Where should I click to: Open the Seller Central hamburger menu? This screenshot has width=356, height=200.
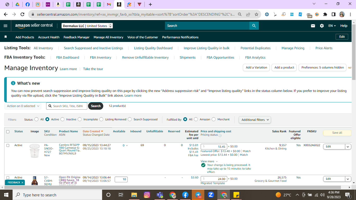pos(5,26)
